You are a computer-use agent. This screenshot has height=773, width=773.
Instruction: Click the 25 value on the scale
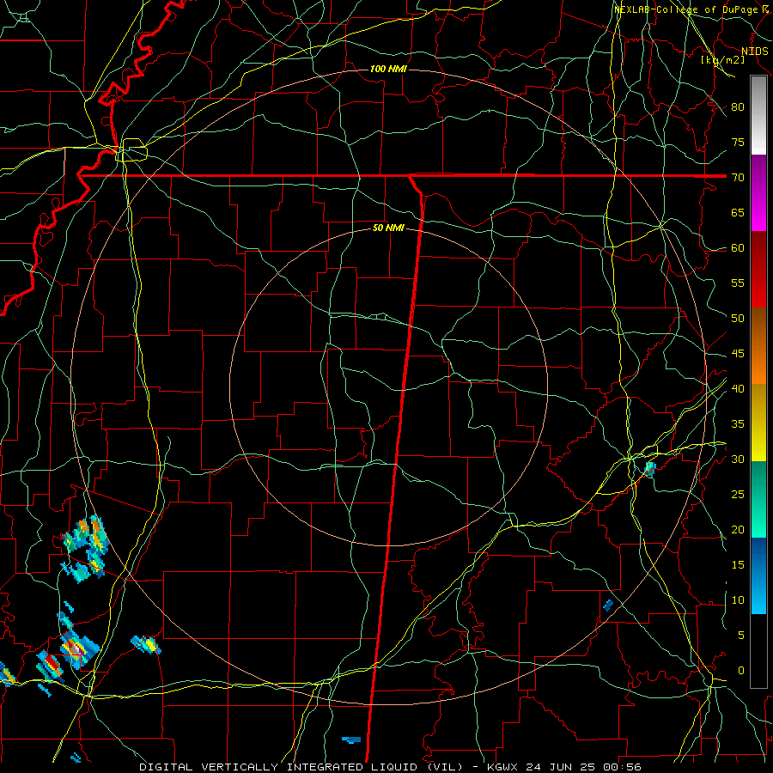point(738,495)
